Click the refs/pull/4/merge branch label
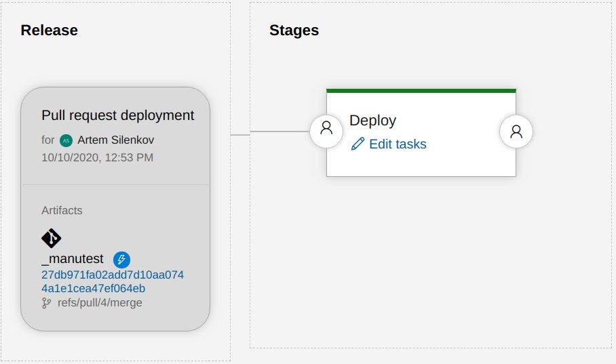Image resolution: width=616 pixels, height=364 pixels. (x=100, y=303)
